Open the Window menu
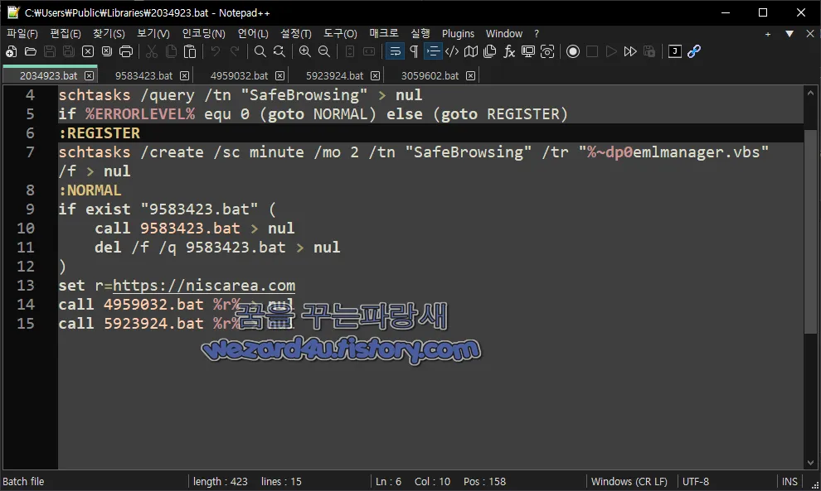 click(x=504, y=33)
